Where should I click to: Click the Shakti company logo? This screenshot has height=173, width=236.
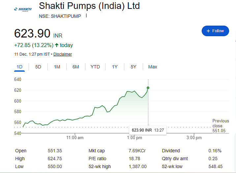(22, 9)
